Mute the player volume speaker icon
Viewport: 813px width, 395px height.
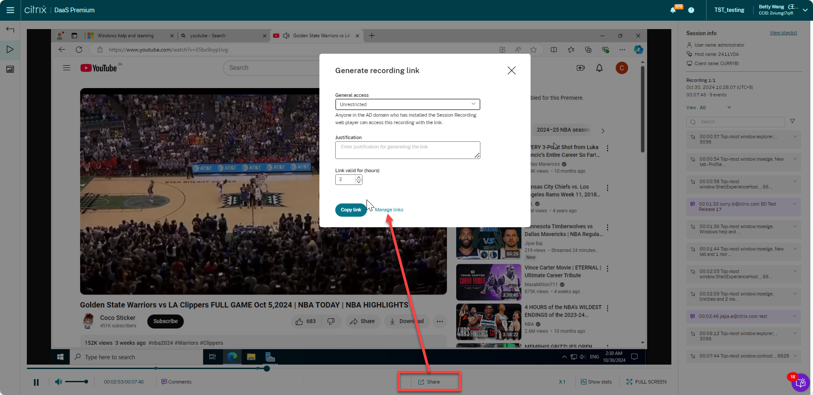click(x=58, y=382)
